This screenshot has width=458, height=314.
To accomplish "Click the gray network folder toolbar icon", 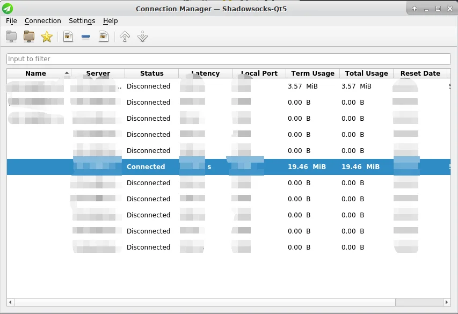I will point(11,36).
